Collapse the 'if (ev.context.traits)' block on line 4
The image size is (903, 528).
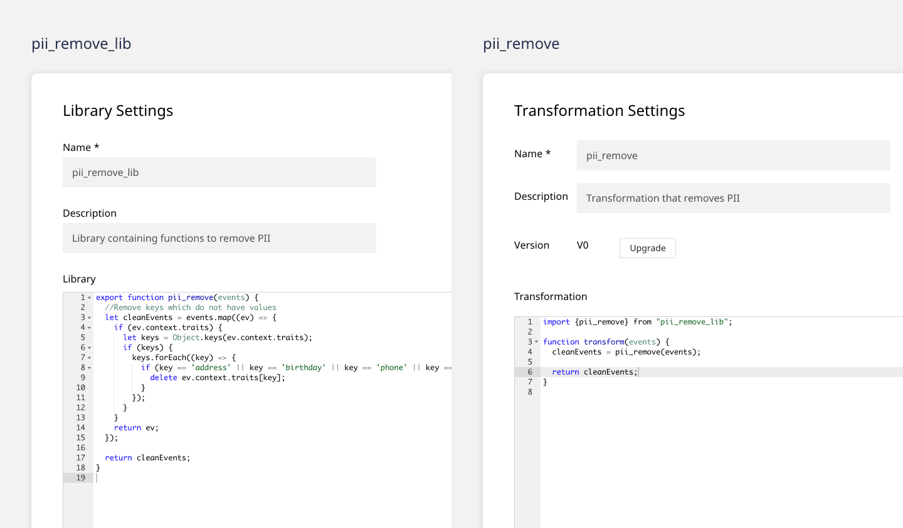[90, 328]
